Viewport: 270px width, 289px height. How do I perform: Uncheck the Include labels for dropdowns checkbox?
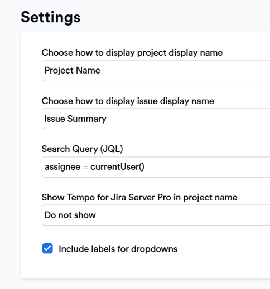47,248
